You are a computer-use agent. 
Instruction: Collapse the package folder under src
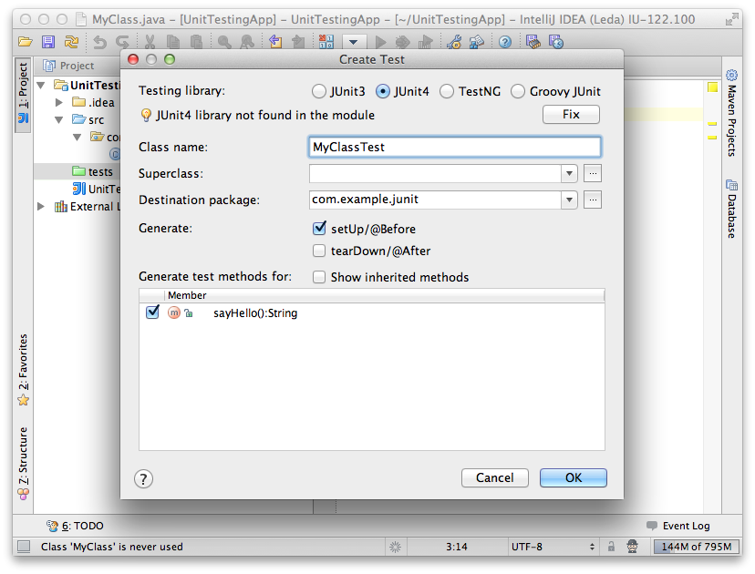pos(77,138)
